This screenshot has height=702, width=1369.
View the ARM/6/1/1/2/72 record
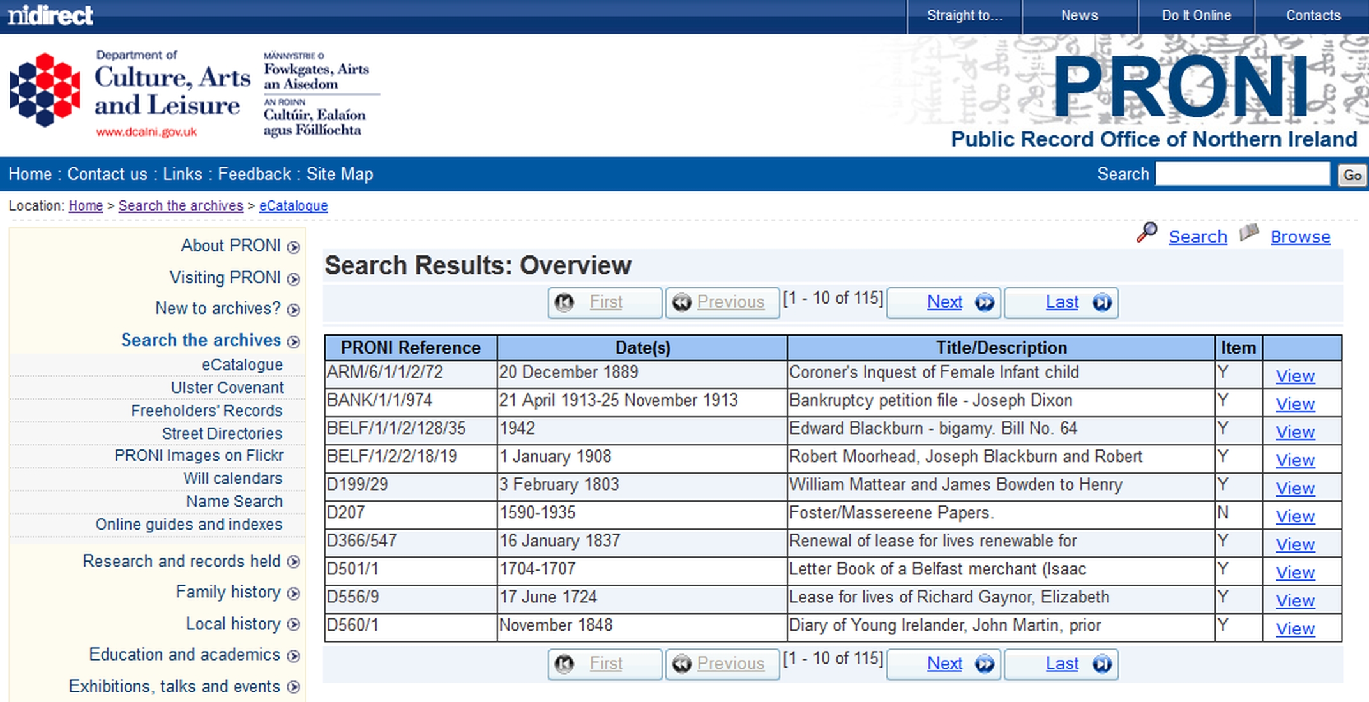1296,376
